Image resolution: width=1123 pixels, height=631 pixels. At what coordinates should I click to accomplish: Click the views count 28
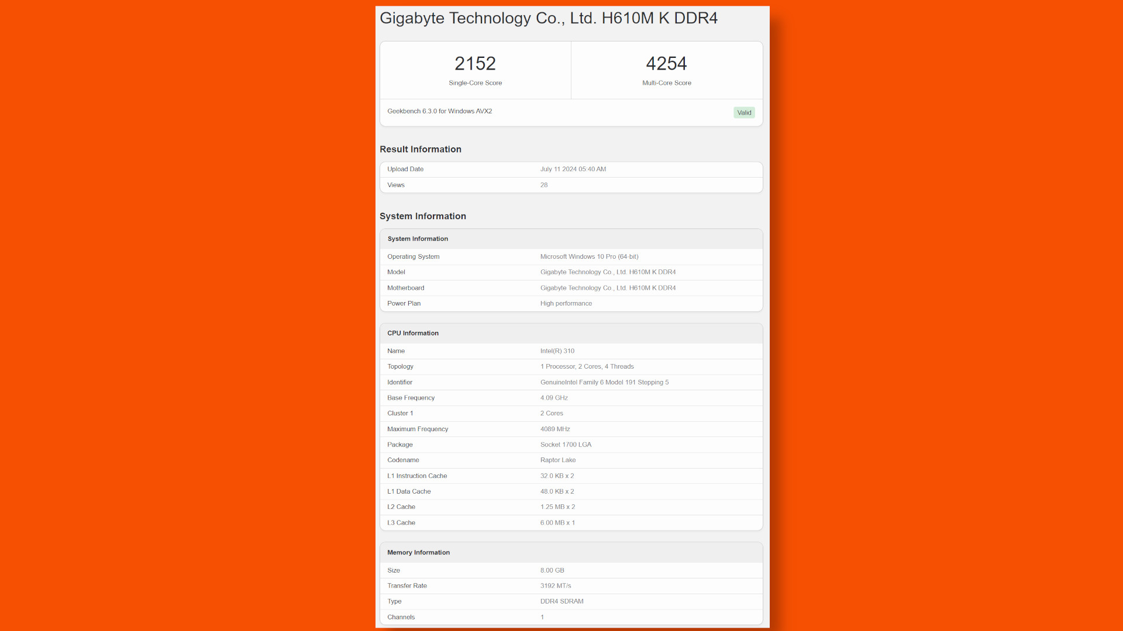(544, 185)
